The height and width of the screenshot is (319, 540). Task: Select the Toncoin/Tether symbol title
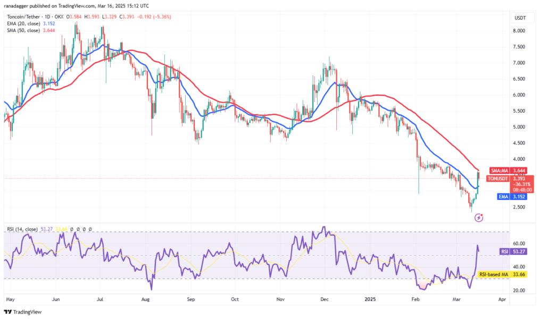pos(23,16)
